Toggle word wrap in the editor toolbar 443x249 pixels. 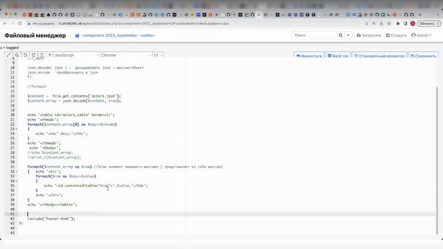coord(42,55)
